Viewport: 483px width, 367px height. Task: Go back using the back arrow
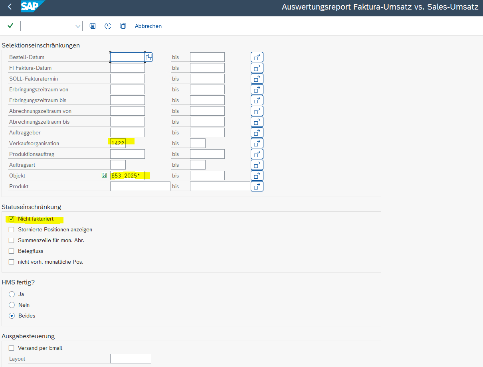(x=10, y=7)
